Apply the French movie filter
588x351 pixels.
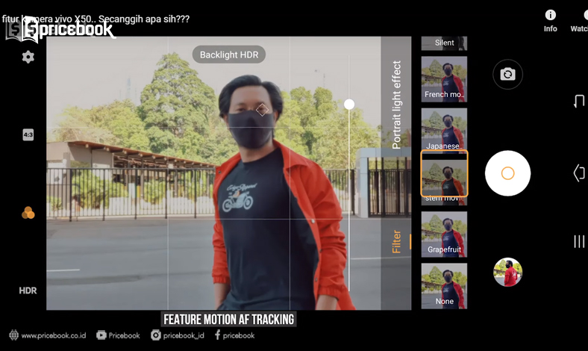[444, 79]
